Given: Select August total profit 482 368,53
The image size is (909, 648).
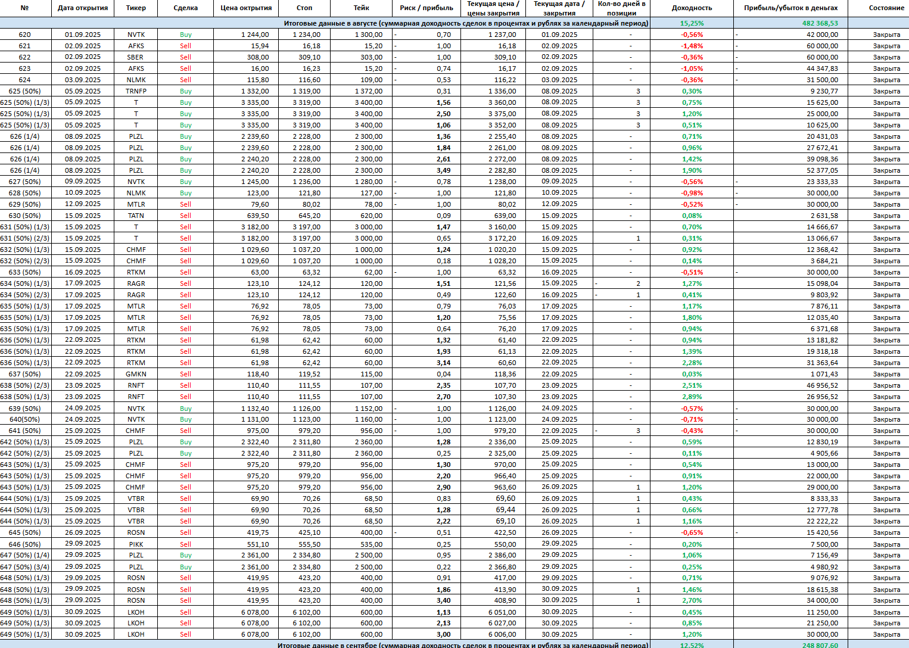Looking at the screenshot, I should [820, 23].
